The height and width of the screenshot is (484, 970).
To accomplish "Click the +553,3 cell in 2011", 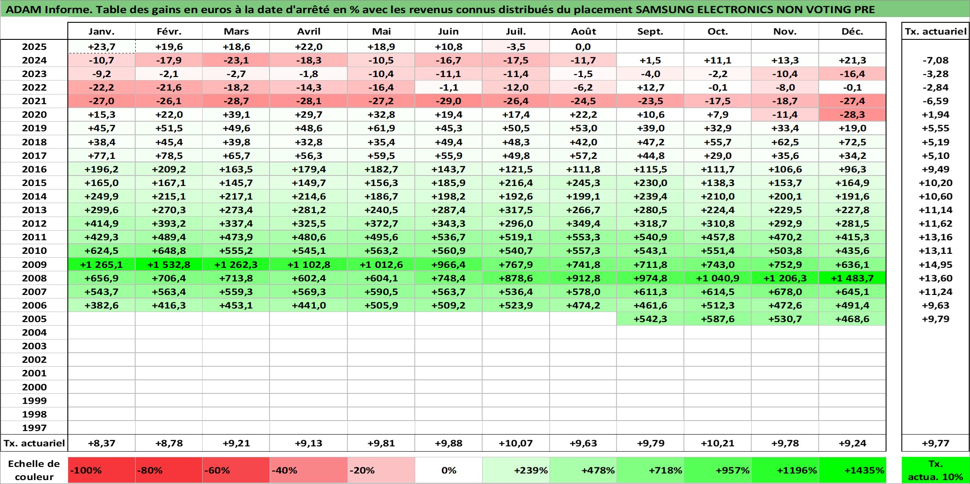I will click(583, 237).
